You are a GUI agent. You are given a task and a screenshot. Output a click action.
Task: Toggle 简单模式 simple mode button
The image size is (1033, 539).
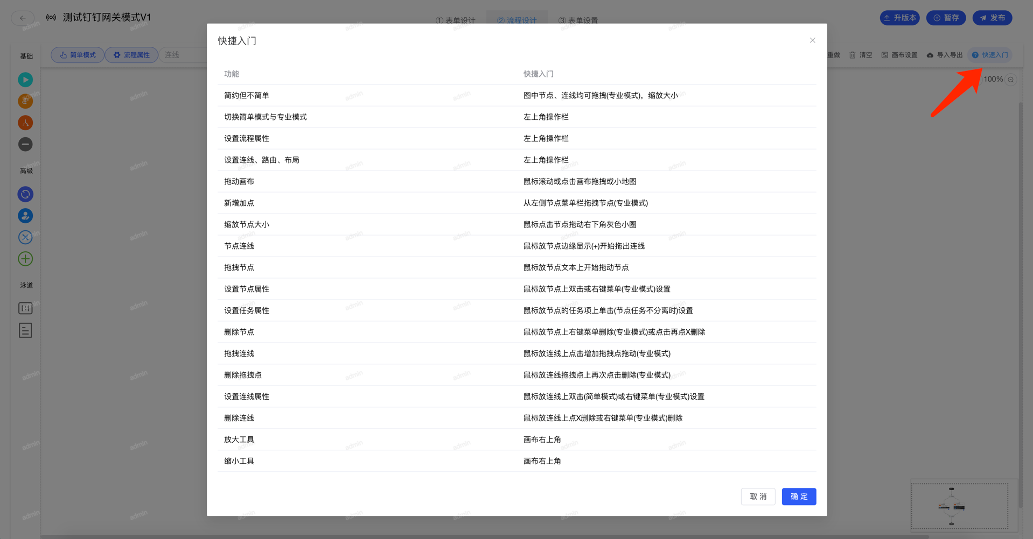[x=78, y=55]
